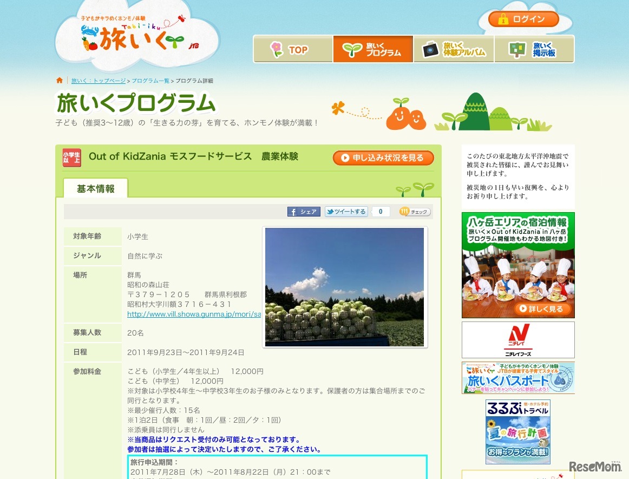Click the orange home icon in breadcrumb
This screenshot has width=629, height=479.
pyautogui.click(x=60, y=80)
